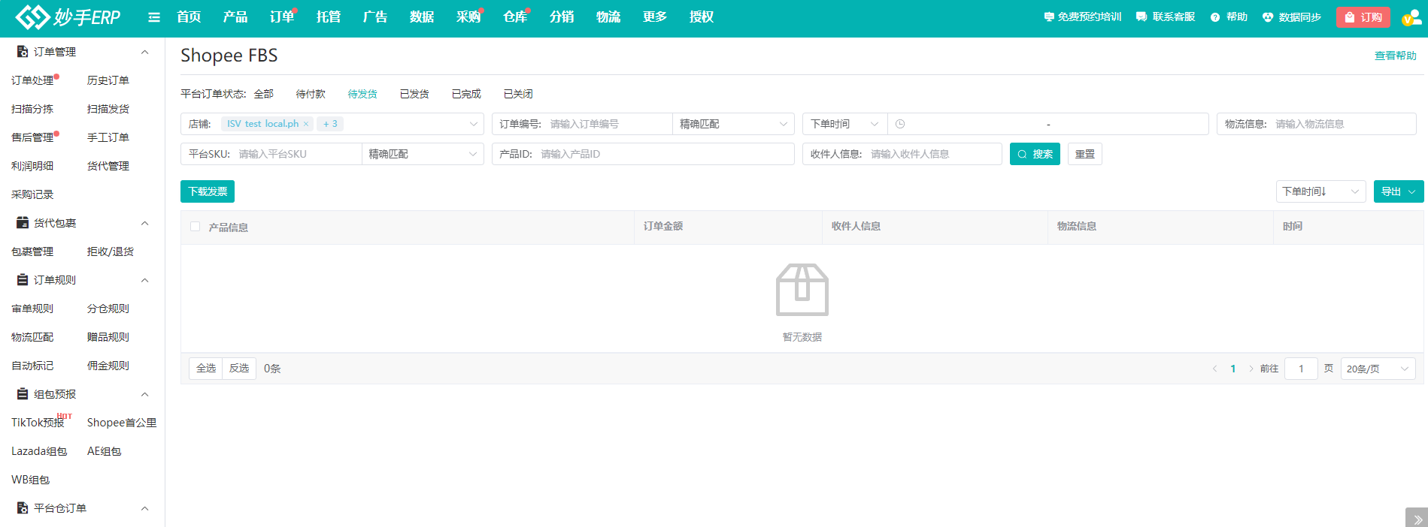Screen dimensions: 1428x527
Task: Click the 反选 invert selection button
Action: tap(239, 369)
